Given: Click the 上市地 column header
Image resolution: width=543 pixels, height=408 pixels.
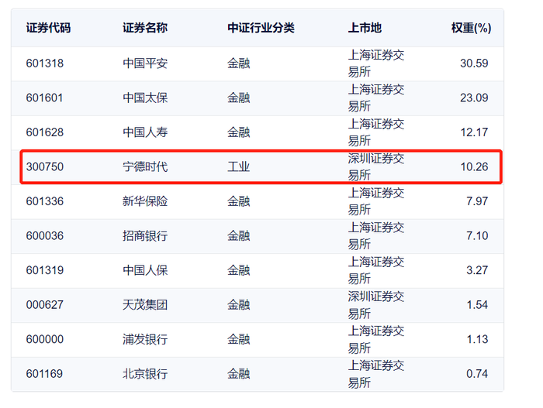Looking at the screenshot, I should point(365,28).
